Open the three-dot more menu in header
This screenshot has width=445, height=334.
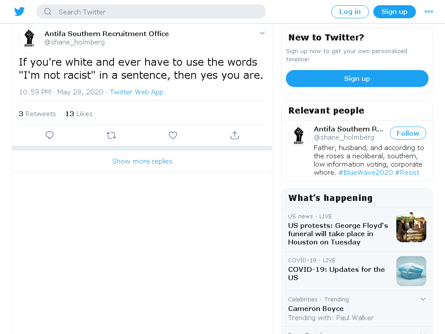(x=428, y=12)
